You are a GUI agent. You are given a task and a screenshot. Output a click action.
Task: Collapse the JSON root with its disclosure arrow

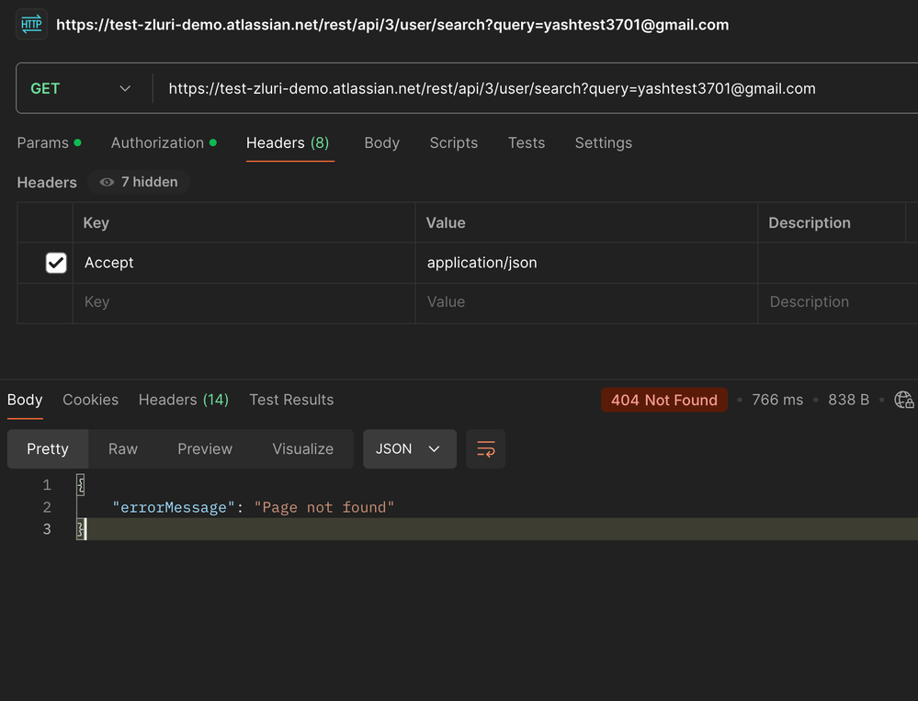[x=79, y=484]
